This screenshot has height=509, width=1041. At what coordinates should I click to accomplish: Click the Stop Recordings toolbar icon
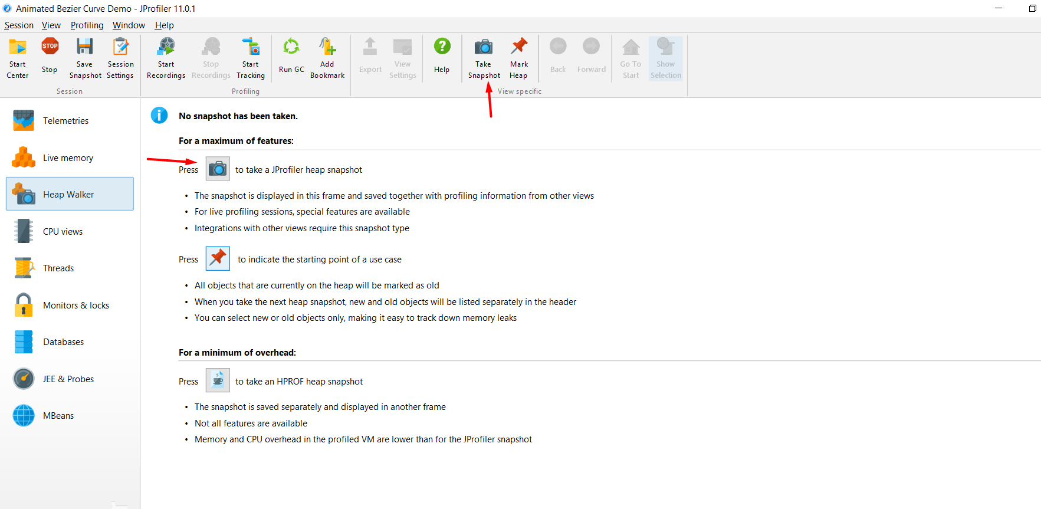click(x=211, y=47)
